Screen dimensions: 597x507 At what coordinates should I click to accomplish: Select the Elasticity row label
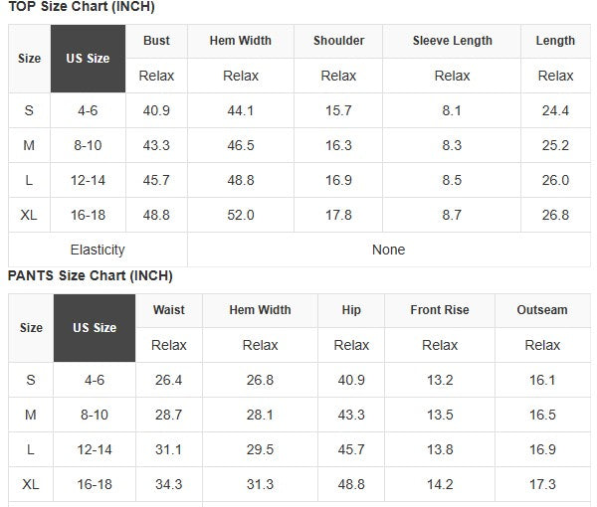(98, 250)
